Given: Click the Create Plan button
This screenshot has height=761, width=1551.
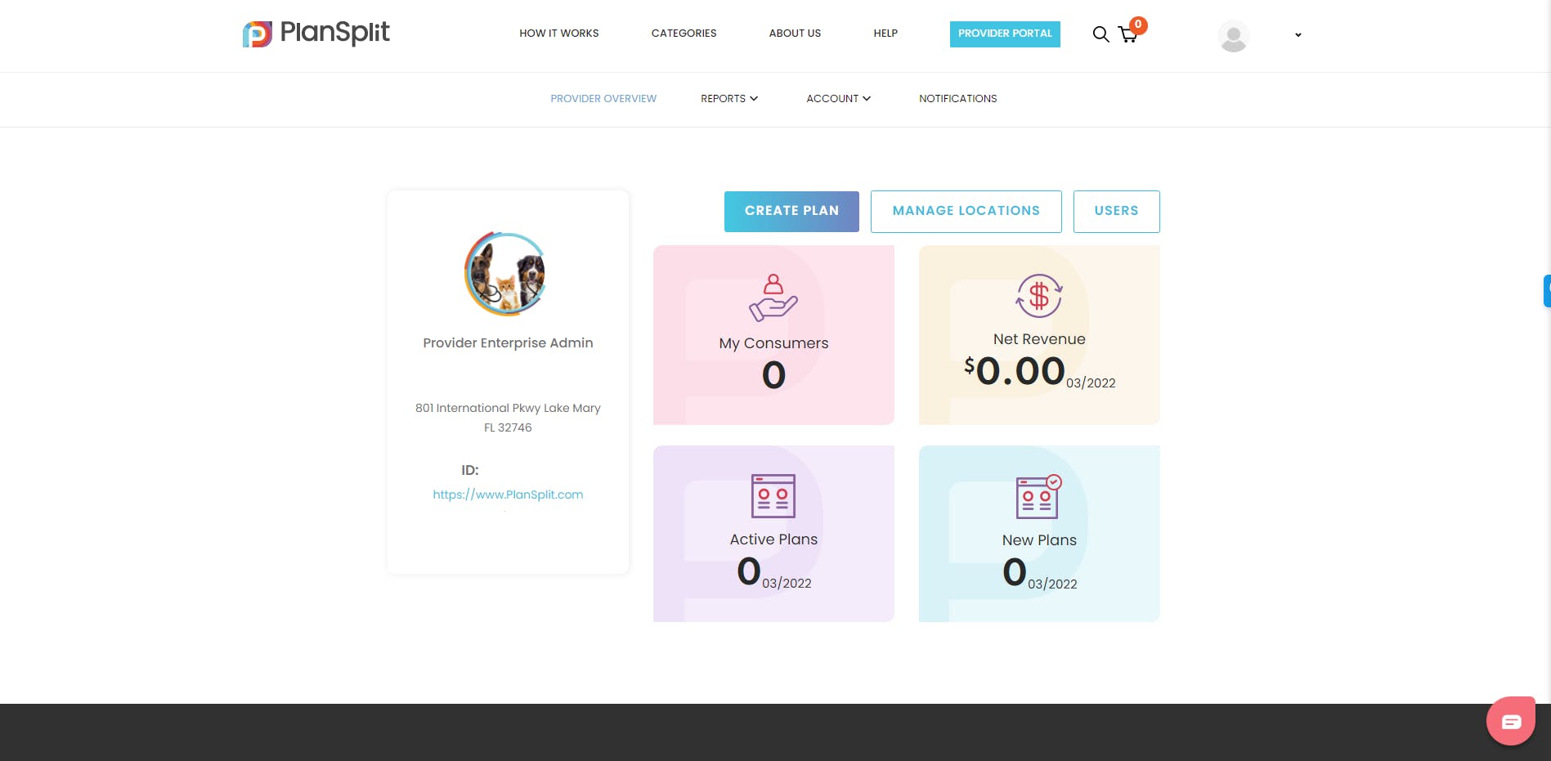Looking at the screenshot, I should [x=791, y=212].
